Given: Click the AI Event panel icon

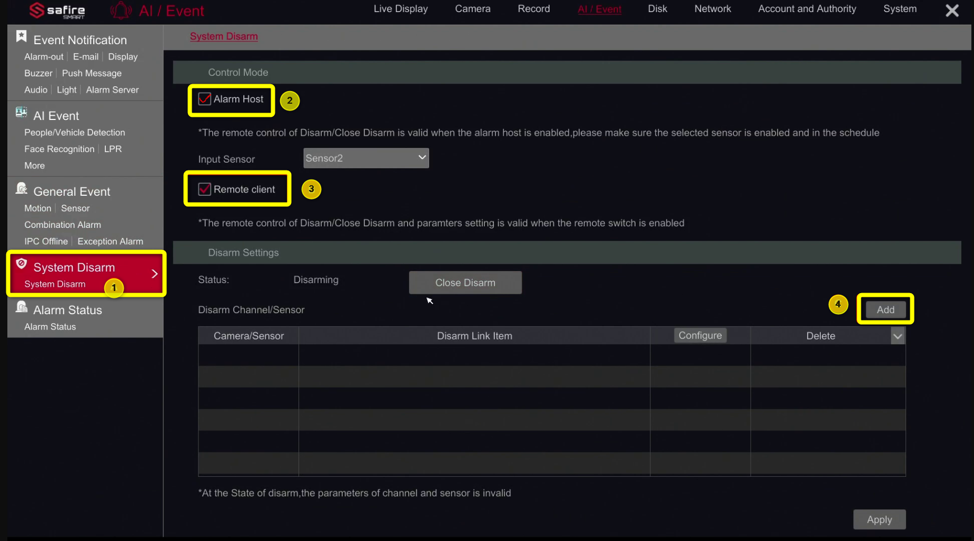Looking at the screenshot, I should pyautogui.click(x=21, y=112).
